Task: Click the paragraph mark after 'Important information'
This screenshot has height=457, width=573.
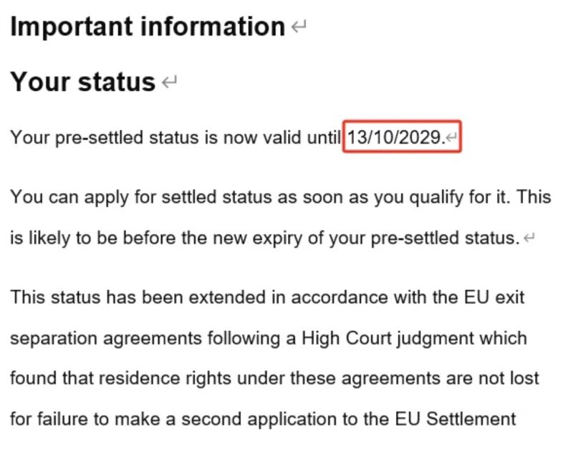Action: 299,27
